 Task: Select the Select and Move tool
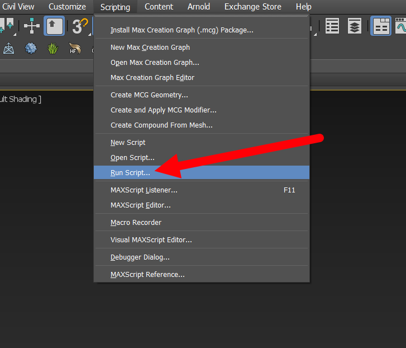pos(32,26)
